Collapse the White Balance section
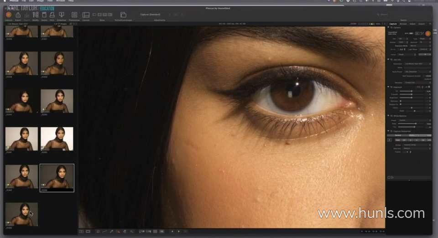Screen dimensions: 438x238 [x=388, y=115]
